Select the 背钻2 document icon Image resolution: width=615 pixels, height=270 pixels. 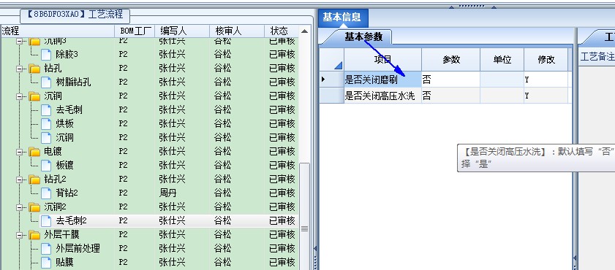pos(46,193)
